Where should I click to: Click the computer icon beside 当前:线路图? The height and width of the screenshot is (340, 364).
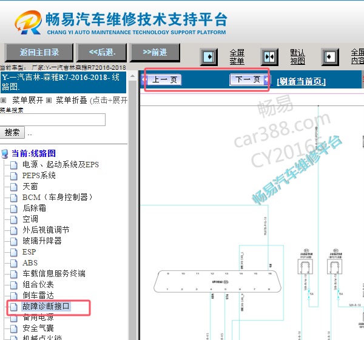[x=5, y=154]
